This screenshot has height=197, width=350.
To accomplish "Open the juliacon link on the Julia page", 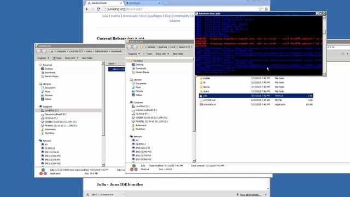I will [174, 21].
